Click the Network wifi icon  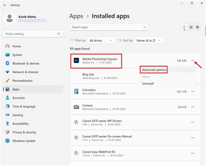point(7,72)
